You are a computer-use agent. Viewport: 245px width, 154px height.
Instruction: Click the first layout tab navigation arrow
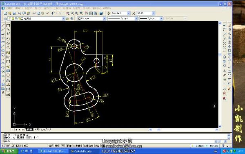(13, 129)
